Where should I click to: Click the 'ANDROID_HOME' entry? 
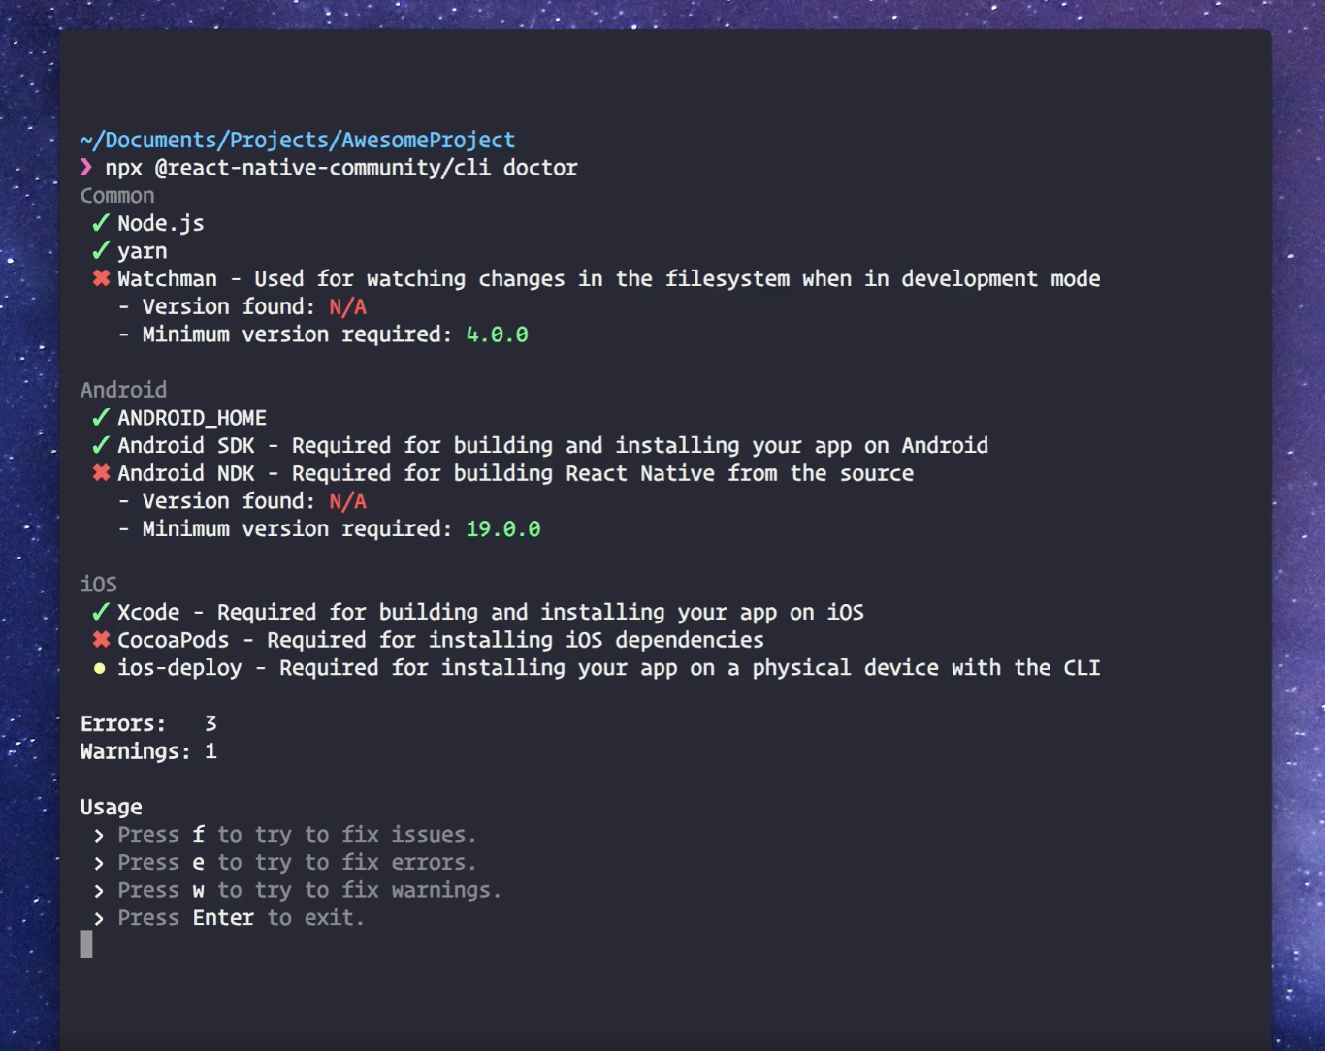(x=192, y=418)
